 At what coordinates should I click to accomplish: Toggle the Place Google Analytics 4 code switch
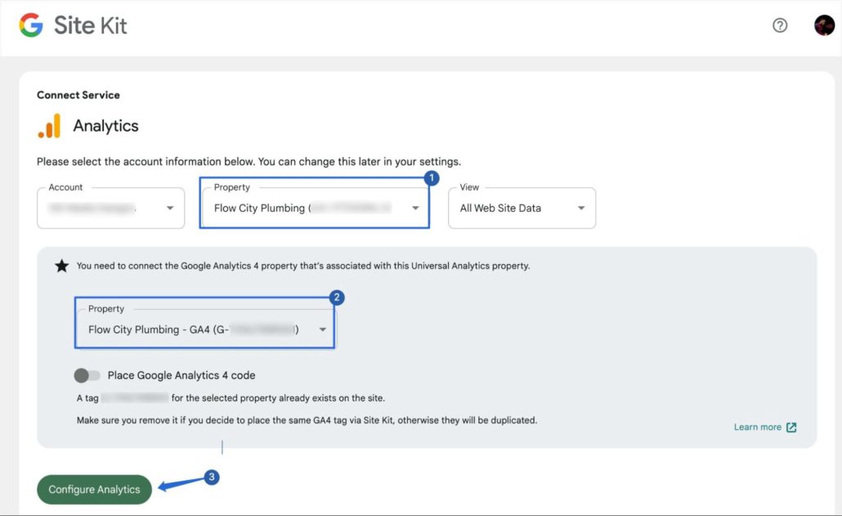pyautogui.click(x=87, y=375)
